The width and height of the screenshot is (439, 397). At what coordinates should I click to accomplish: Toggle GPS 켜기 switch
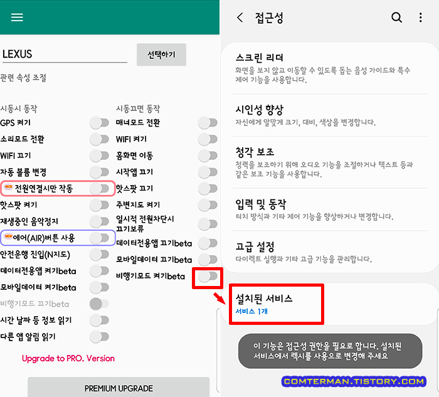[99, 123]
